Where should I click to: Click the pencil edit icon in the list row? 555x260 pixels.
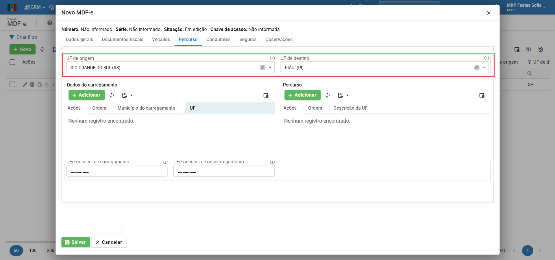click(25, 84)
